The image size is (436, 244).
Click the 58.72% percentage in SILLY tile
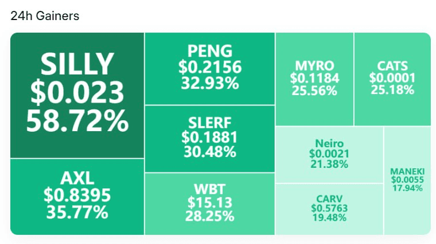coord(77,121)
